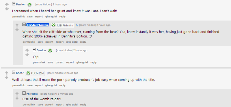The image size is (231, 107).
Task: Upvote TheSteelPhantom's comment
Action: click(x=17, y=25)
